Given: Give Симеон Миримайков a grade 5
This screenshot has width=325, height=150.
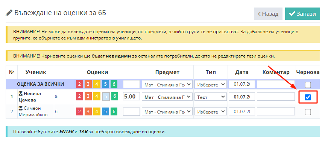Looking at the screenshot, I should coord(105,112).
